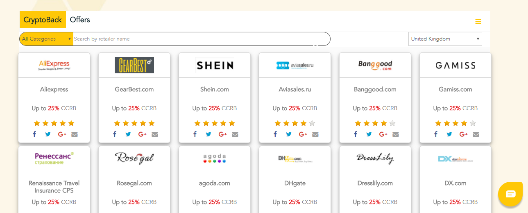Email the Gamiss.com offer
The image size is (528, 213).
(x=476, y=134)
